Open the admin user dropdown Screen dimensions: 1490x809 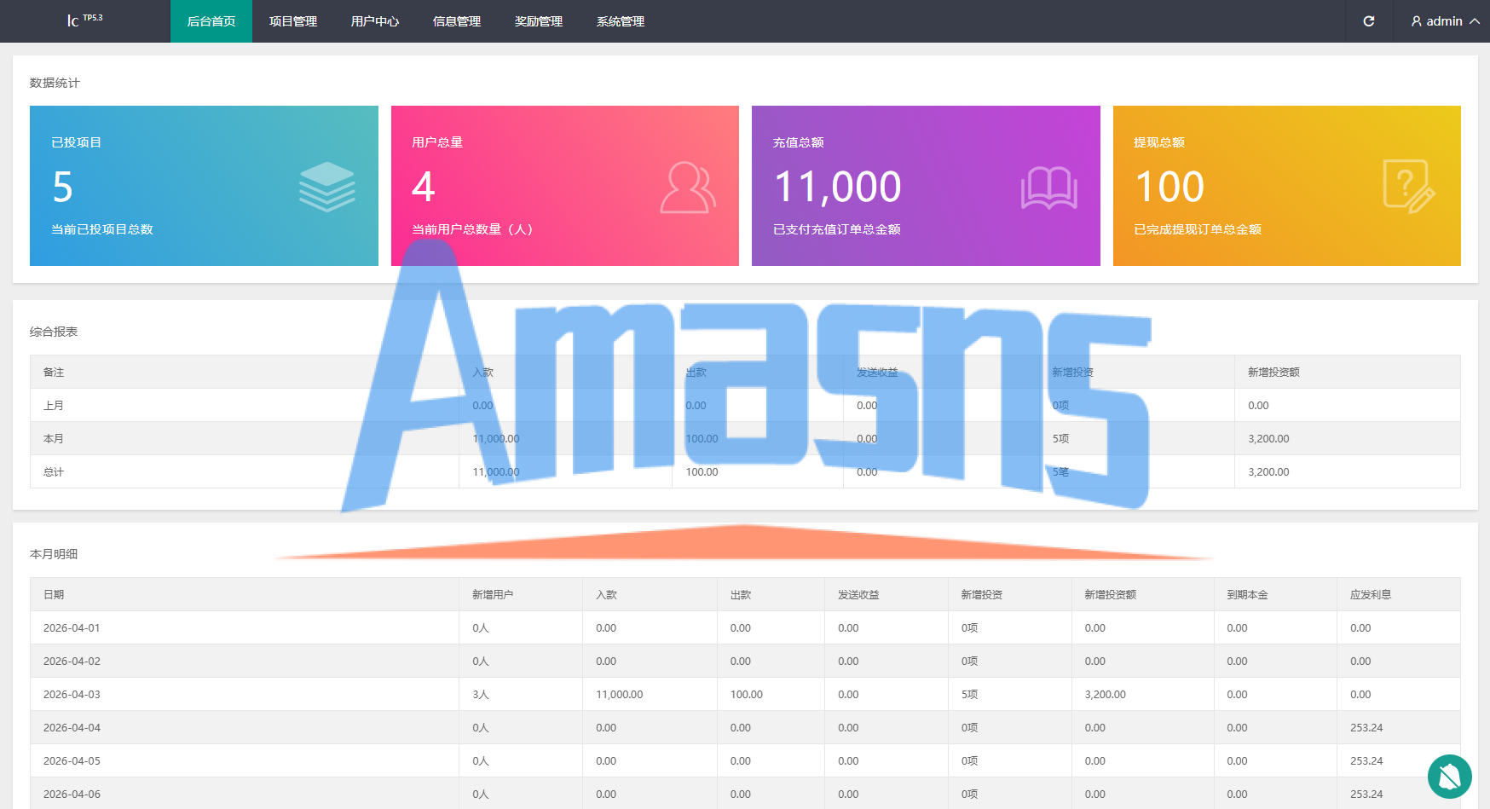coord(1446,21)
